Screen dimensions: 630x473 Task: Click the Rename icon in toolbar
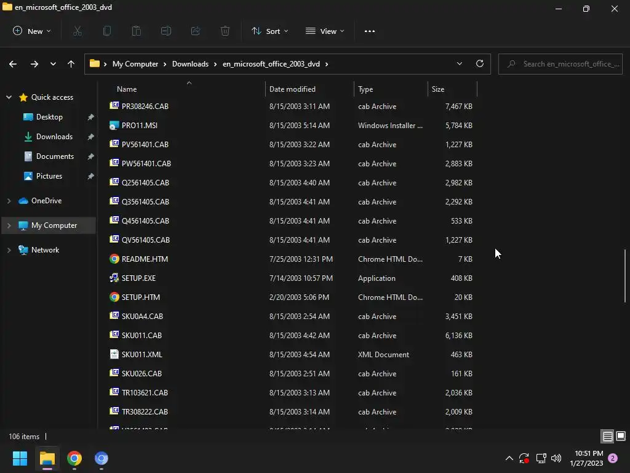(166, 31)
